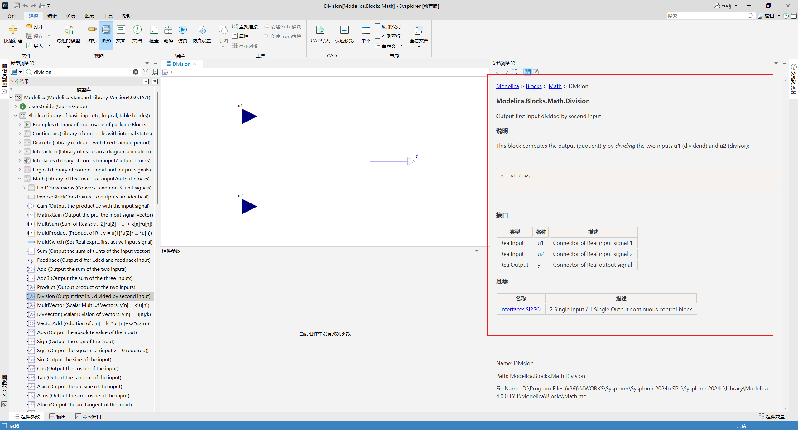Screen dimensions: 798x430
Task: Open the 文件 menu
Action: tap(12, 16)
